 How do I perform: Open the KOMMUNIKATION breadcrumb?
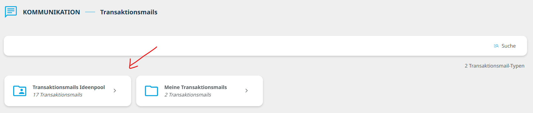(x=51, y=12)
